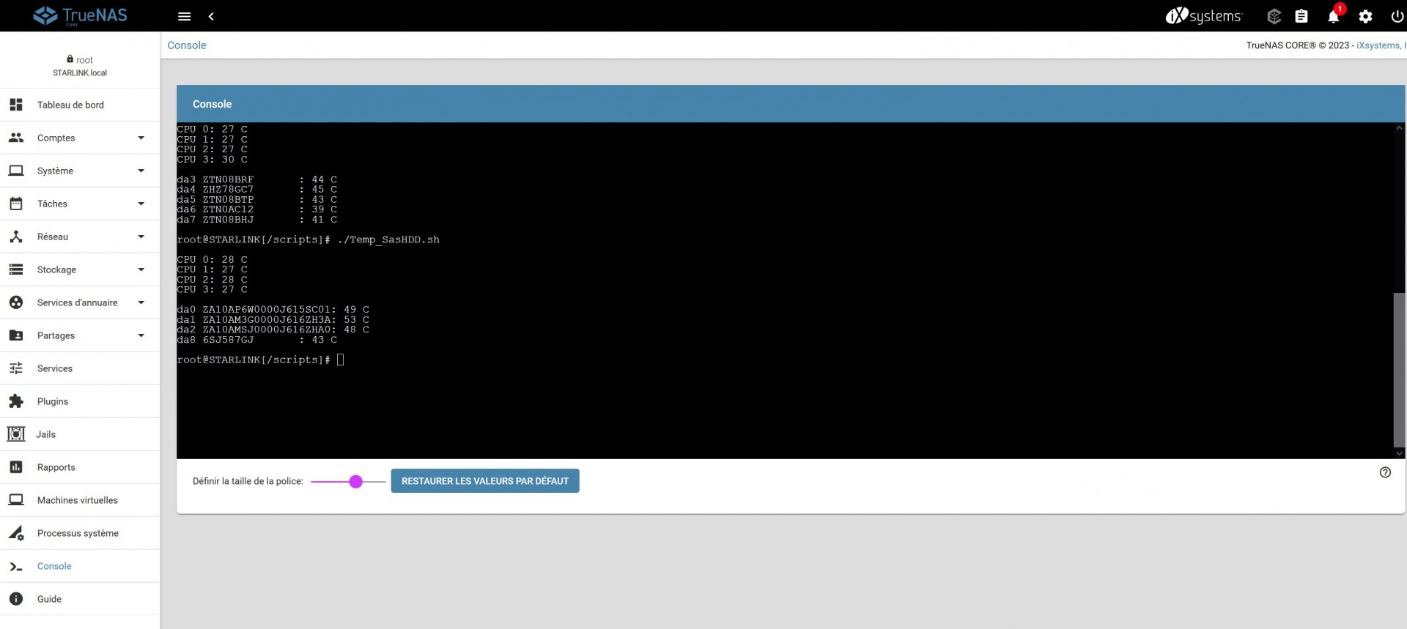The image size is (1407, 629).
Task: Expand the Tâches menu arrow
Action: pos(141,204)
